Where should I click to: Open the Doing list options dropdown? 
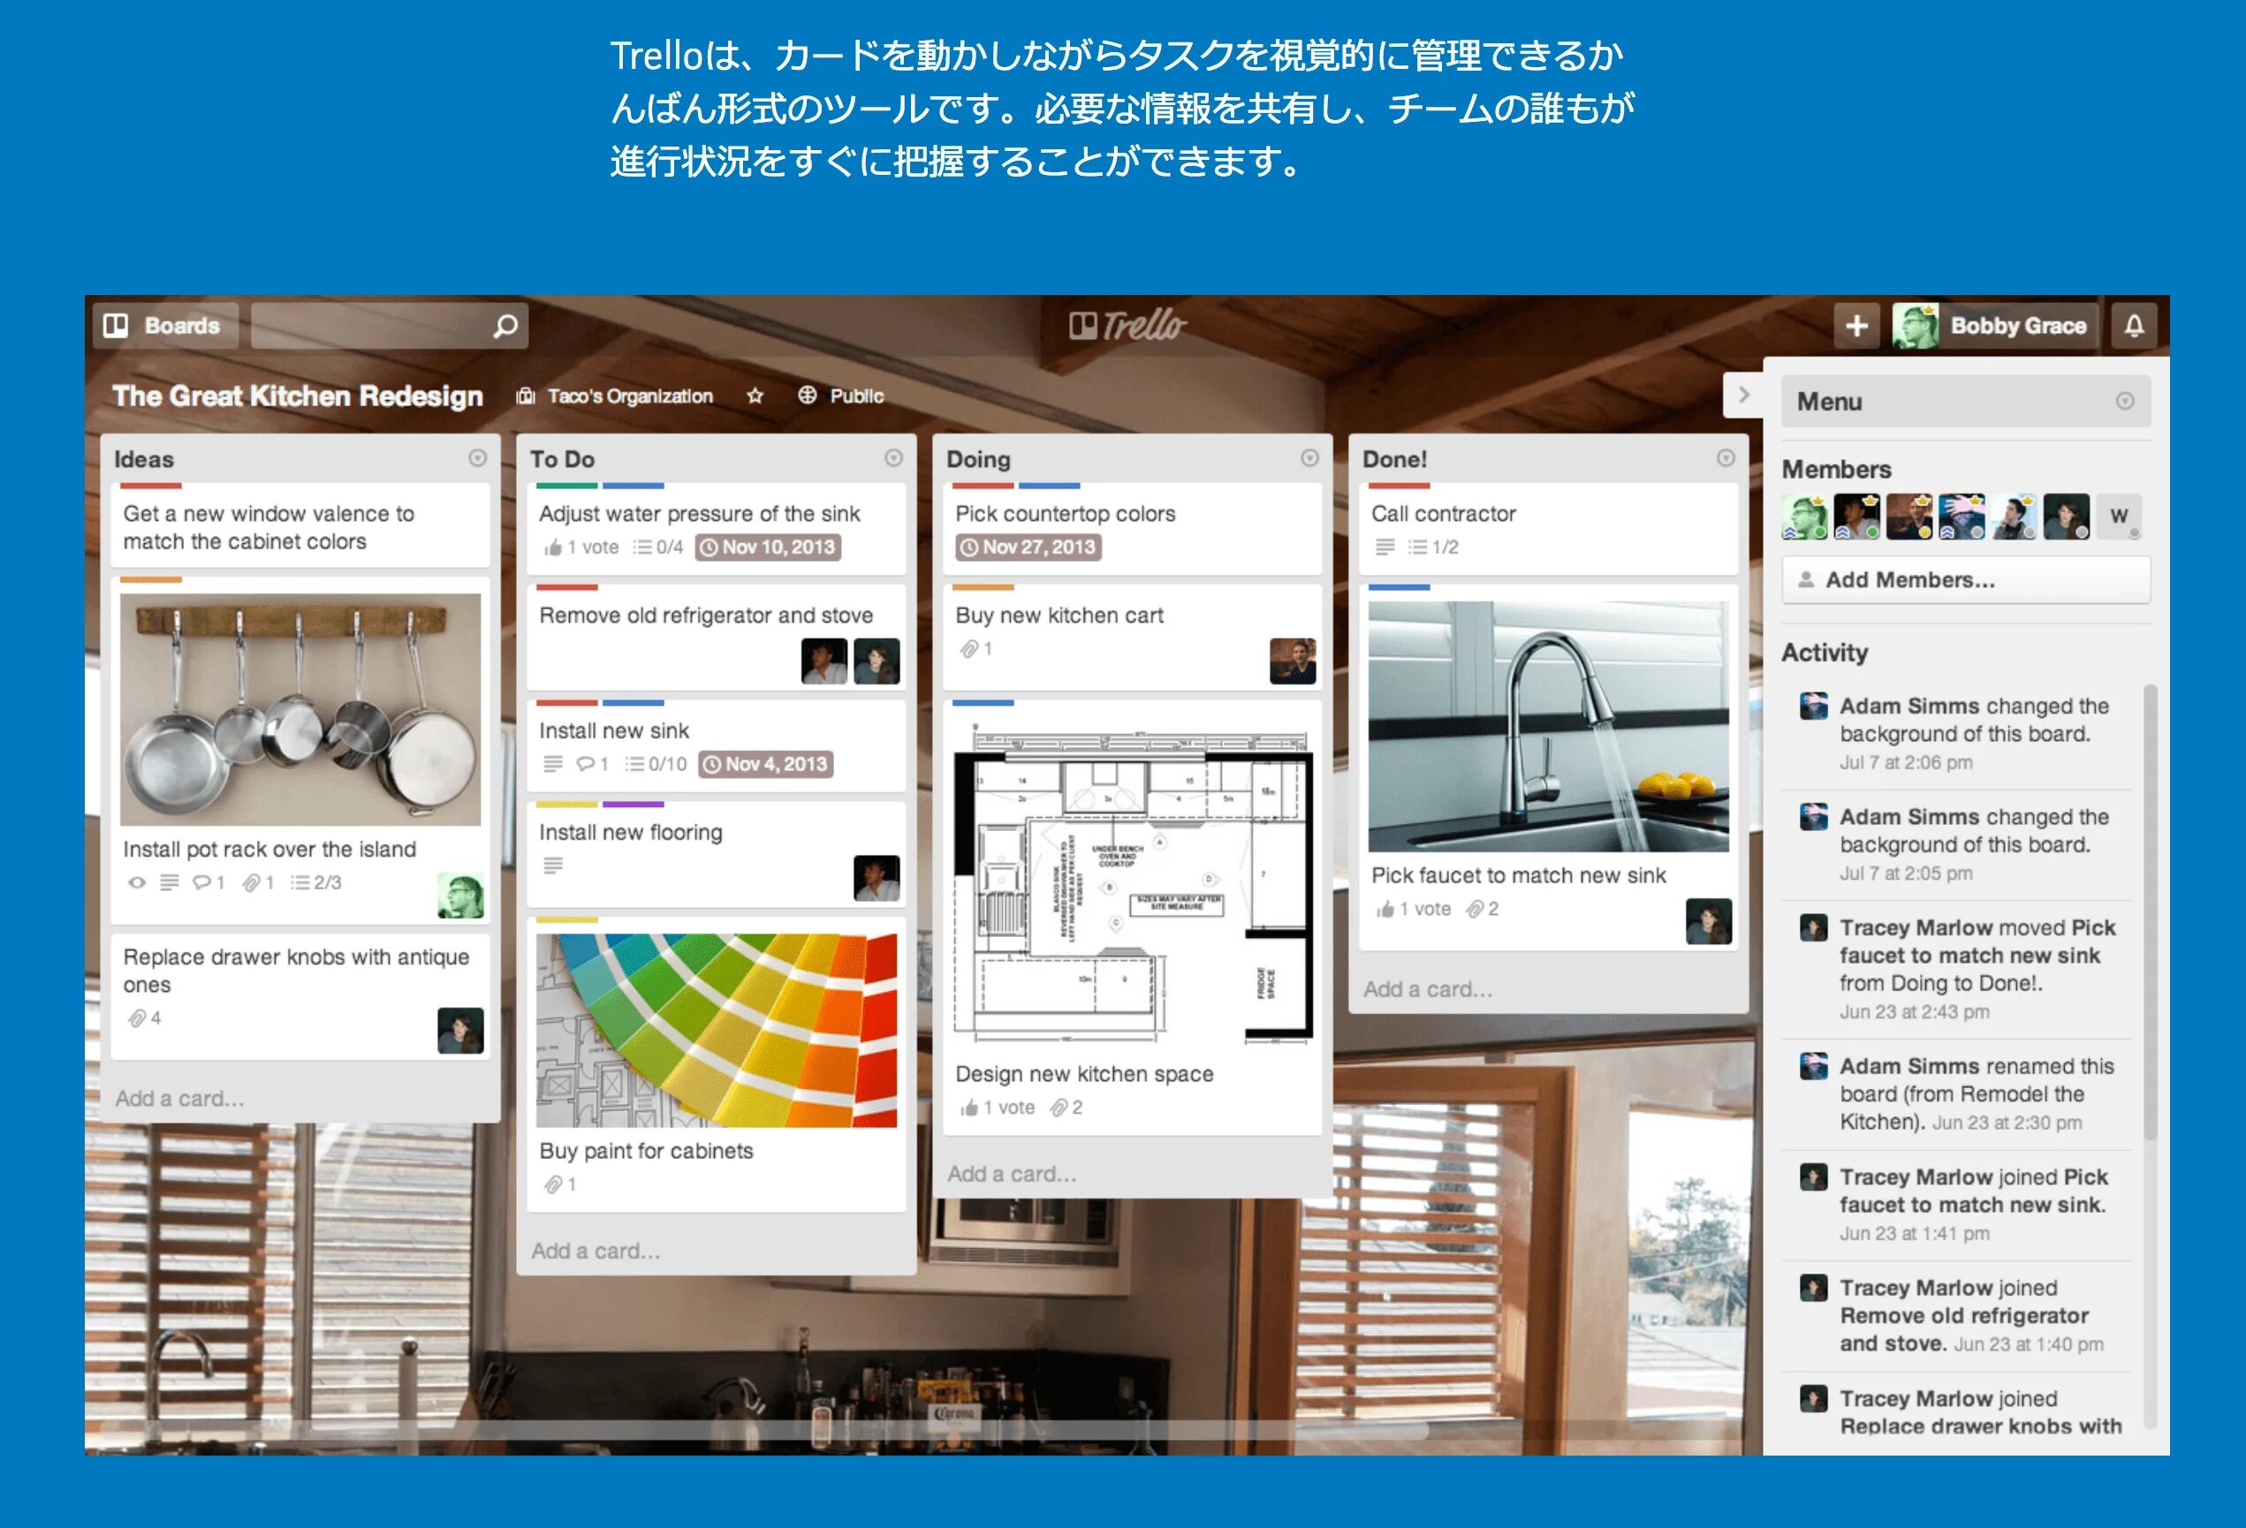coord(1309,458)
